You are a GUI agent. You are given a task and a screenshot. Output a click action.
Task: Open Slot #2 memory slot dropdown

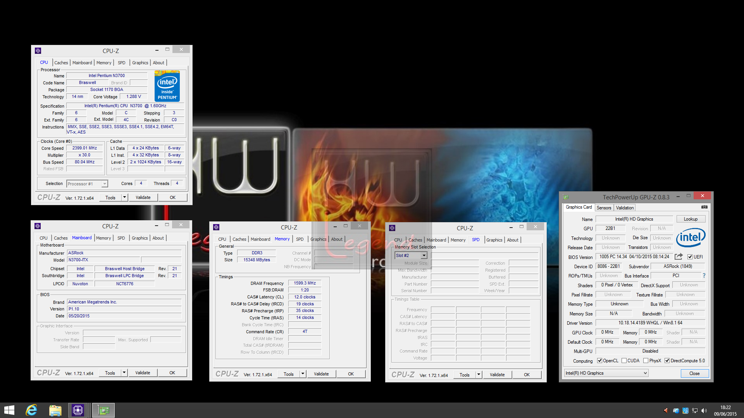(x=411, y=255)
